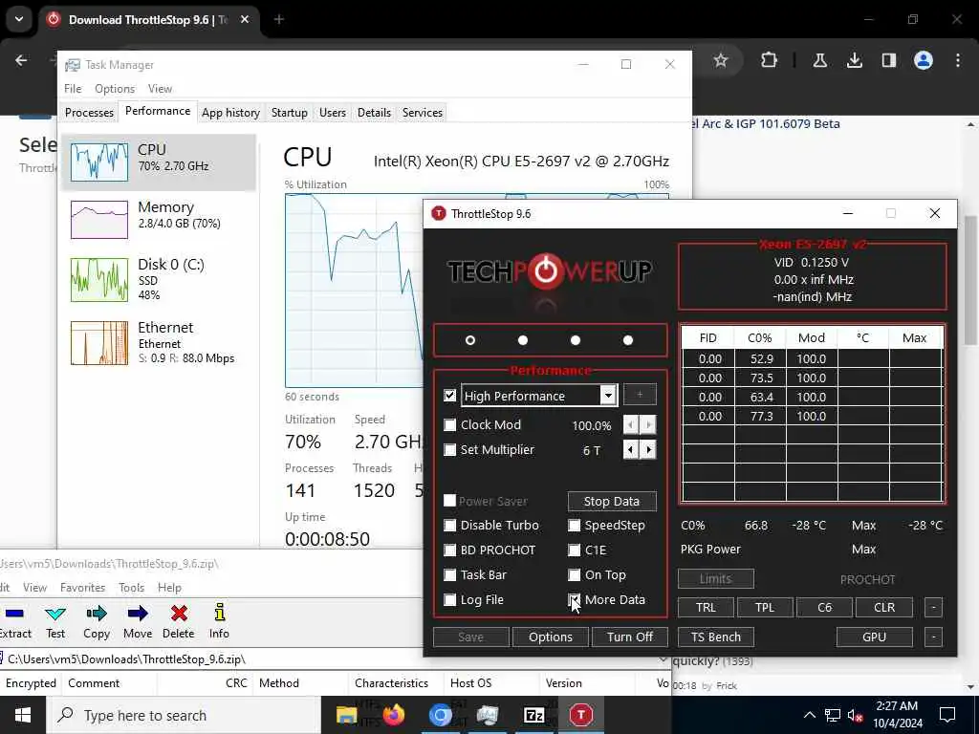Click the Windows Start button
979x734 pixels.
(23, 715)
